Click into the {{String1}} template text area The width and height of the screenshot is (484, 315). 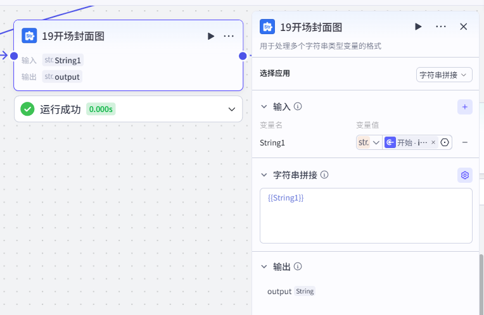click(366, 216)
